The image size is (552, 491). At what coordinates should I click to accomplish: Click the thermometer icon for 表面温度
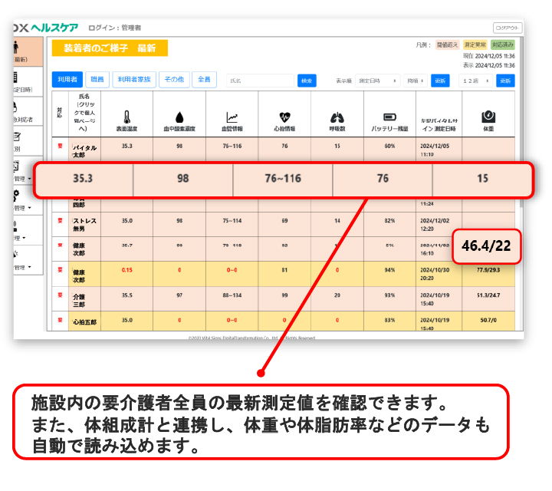pos(127,117)
